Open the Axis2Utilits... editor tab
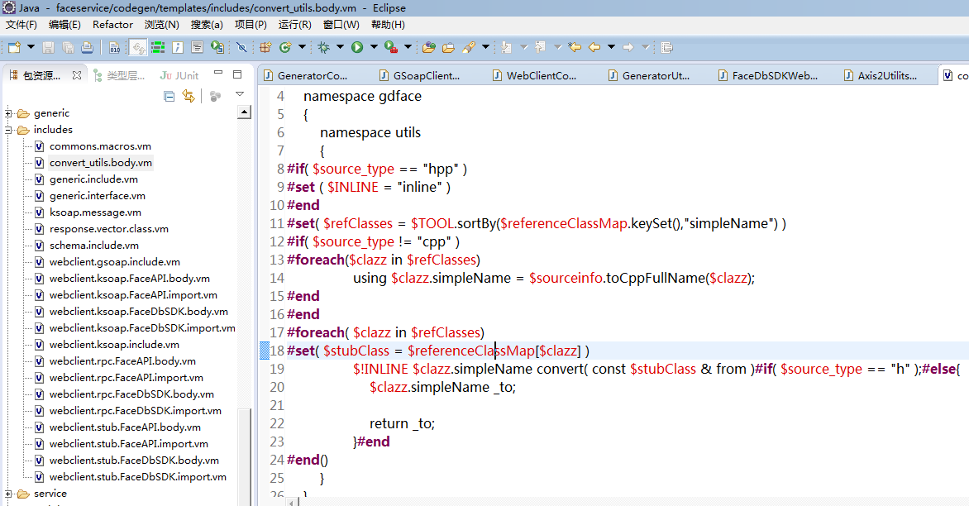This screenshot has width=969, height=506. (x=881, y=75)
